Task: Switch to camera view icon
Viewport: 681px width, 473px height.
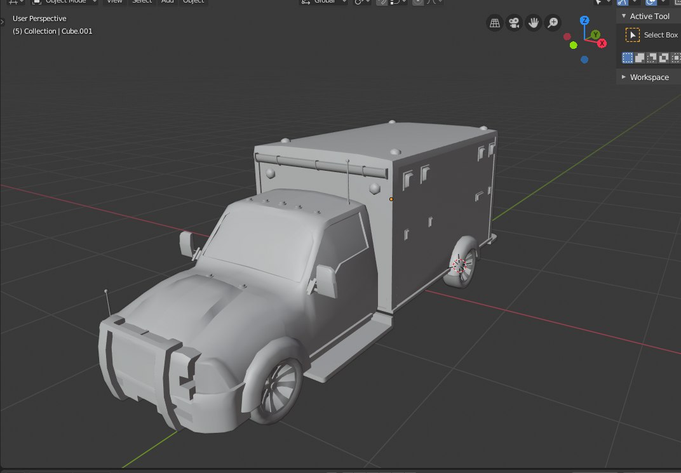Action: (514, 23)
